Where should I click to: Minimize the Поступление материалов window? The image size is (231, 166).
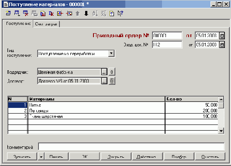pos(213,4)
